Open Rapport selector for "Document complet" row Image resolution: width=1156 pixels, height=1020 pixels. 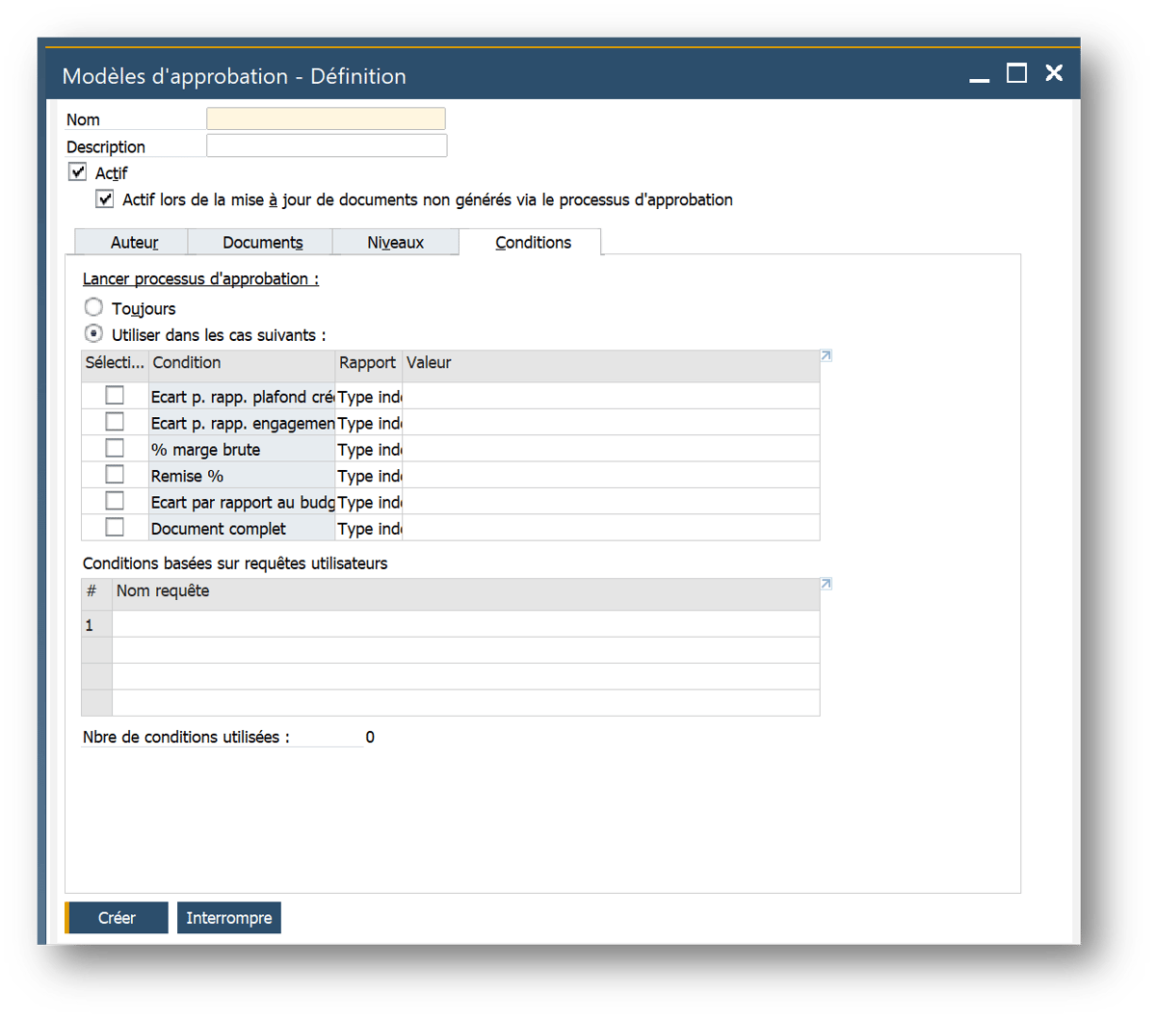pos(369,528)
